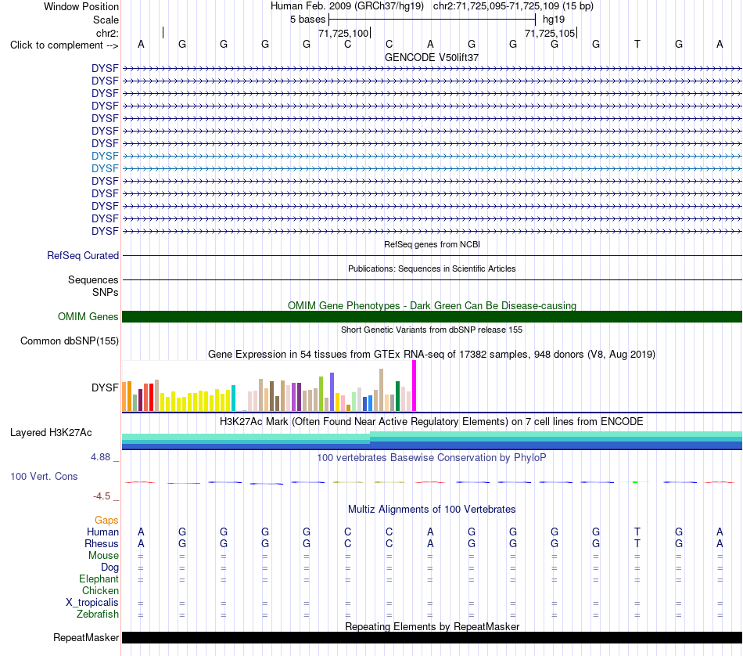Click the -4.5 lower scale value
743x656 pixels.
102,496
